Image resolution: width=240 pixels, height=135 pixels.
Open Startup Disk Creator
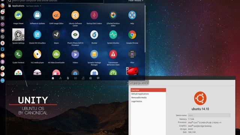tap(94, 15)
